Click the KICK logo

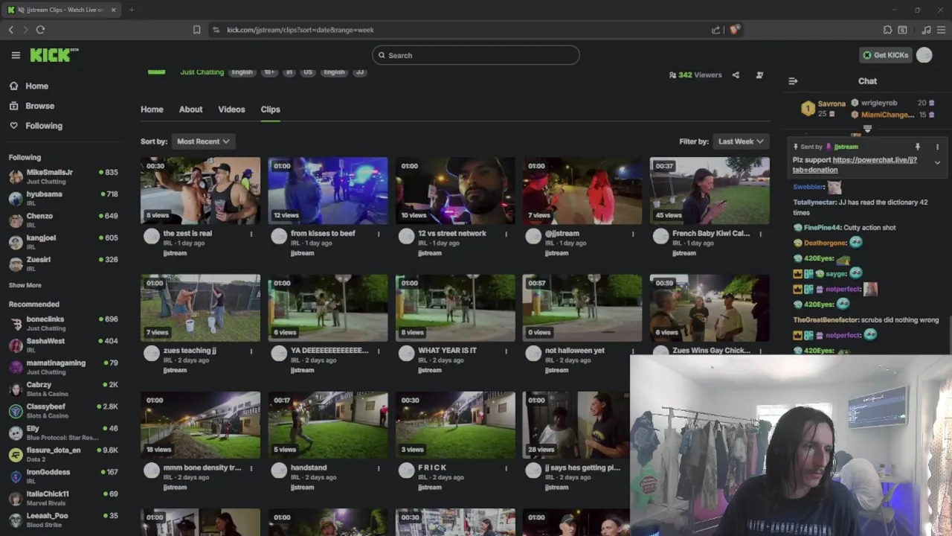pyautogui.click(x=54, y=55)
